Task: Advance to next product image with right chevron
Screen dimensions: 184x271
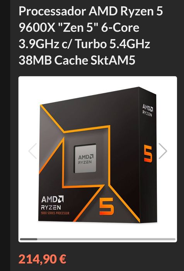Action: (163, 151)
